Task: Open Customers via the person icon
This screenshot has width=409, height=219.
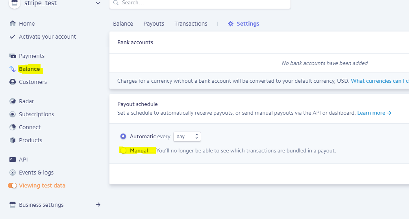Action: click(x=13, y=82)
